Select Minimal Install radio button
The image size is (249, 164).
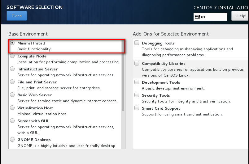click(x=12, y=43)
